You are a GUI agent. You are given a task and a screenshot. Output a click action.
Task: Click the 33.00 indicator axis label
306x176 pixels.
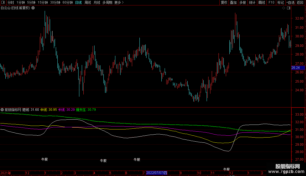click(299, 115)
